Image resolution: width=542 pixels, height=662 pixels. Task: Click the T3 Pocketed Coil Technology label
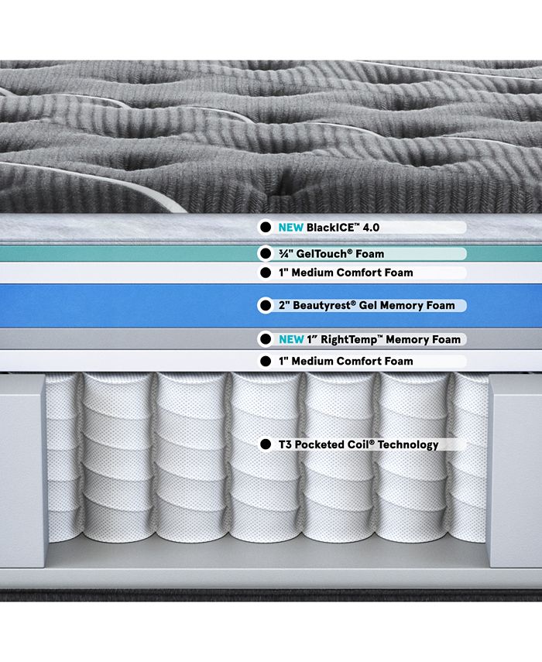358,444
